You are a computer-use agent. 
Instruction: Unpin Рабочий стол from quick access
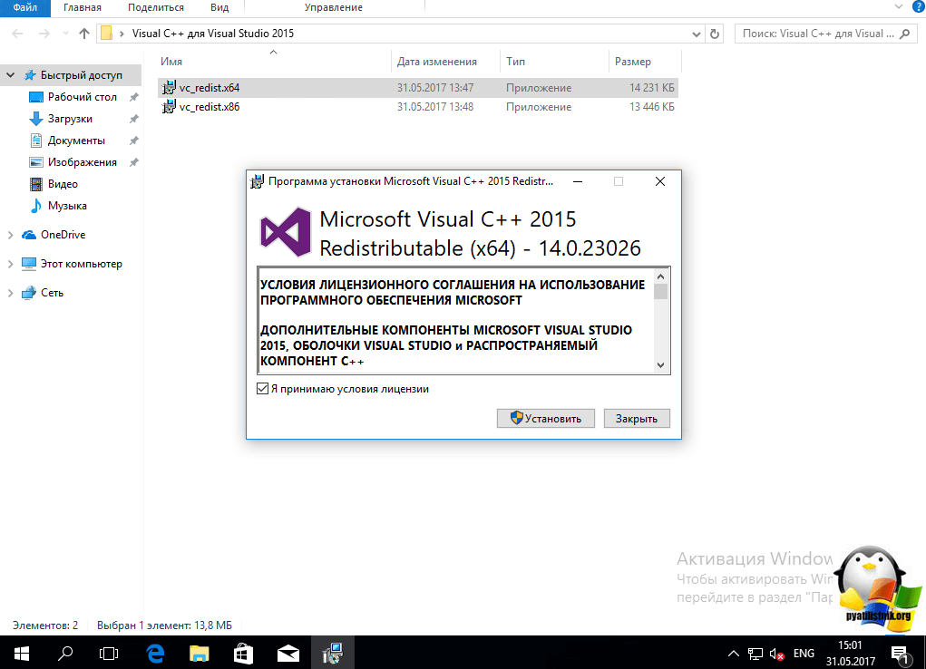click(x=134, y=97)
